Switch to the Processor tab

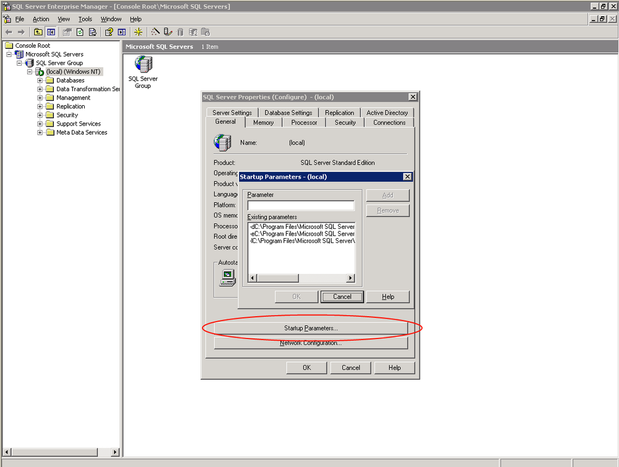pyautogui.click(x=304, y=122)
